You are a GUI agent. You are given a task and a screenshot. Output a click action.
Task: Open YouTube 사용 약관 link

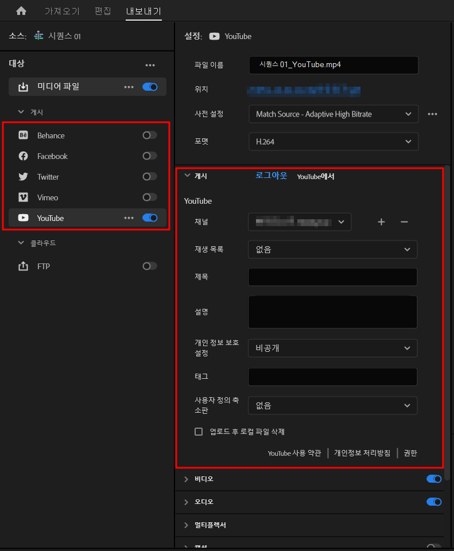(294, 453)
